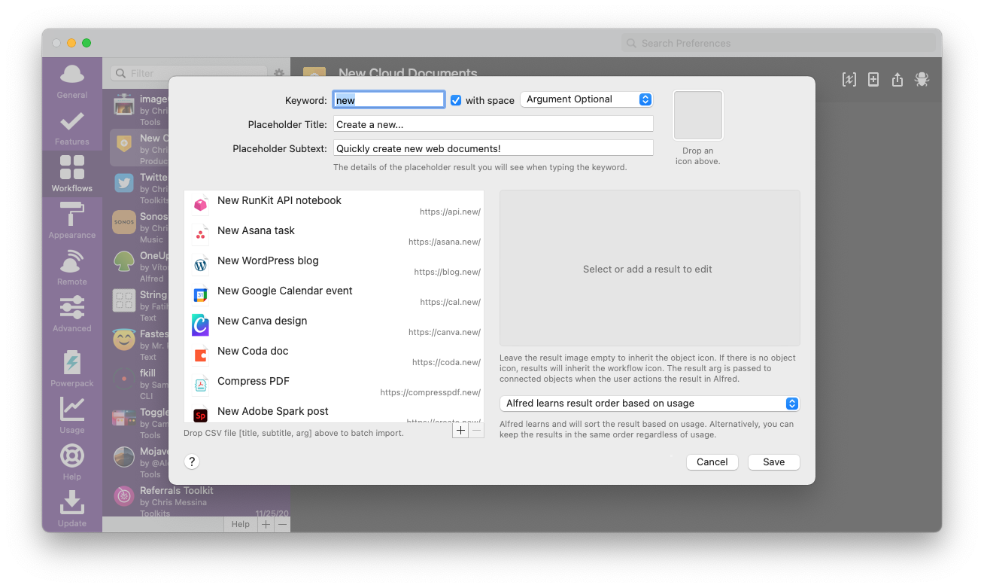Select the WordPress blog icon

[200, 265]
